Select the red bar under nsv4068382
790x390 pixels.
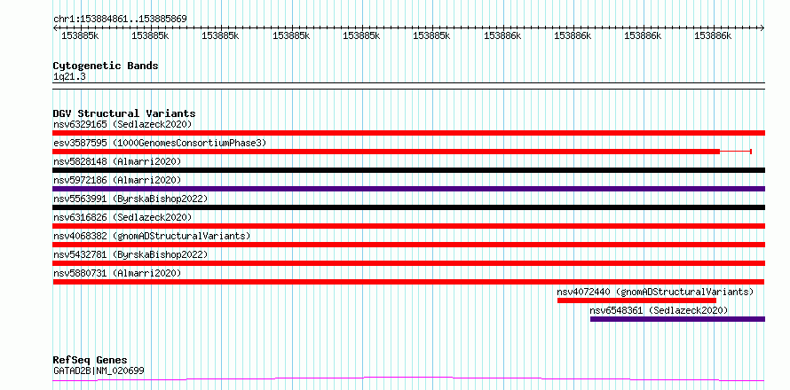[408, 245]
